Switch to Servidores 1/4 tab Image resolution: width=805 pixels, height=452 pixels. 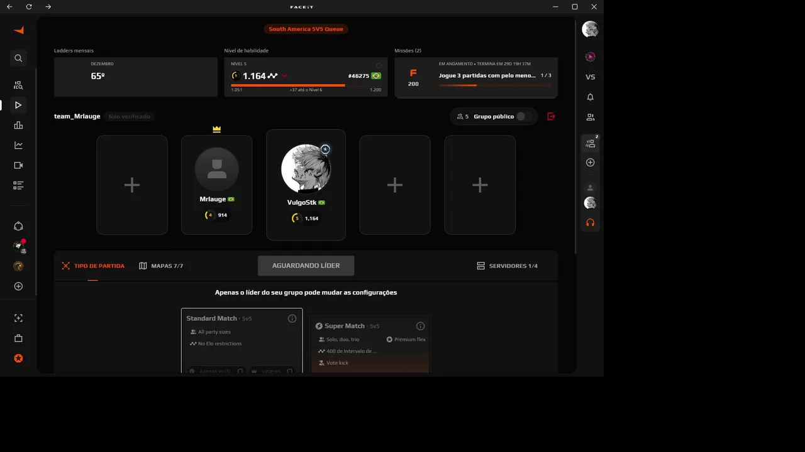tap(508, 266)
